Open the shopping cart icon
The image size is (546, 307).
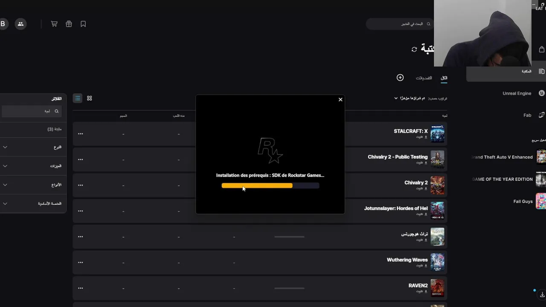[54, 24]
